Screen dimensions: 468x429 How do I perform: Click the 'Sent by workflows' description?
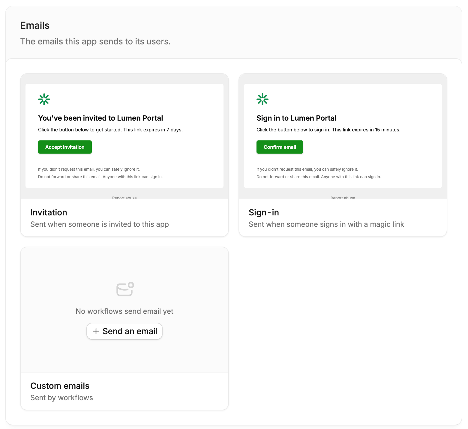pyautogui.click(x=62, y=398)
